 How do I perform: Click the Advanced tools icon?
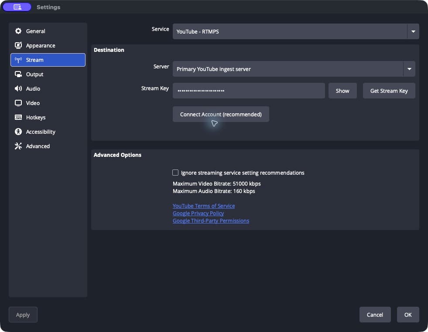[x=18, y=146]
